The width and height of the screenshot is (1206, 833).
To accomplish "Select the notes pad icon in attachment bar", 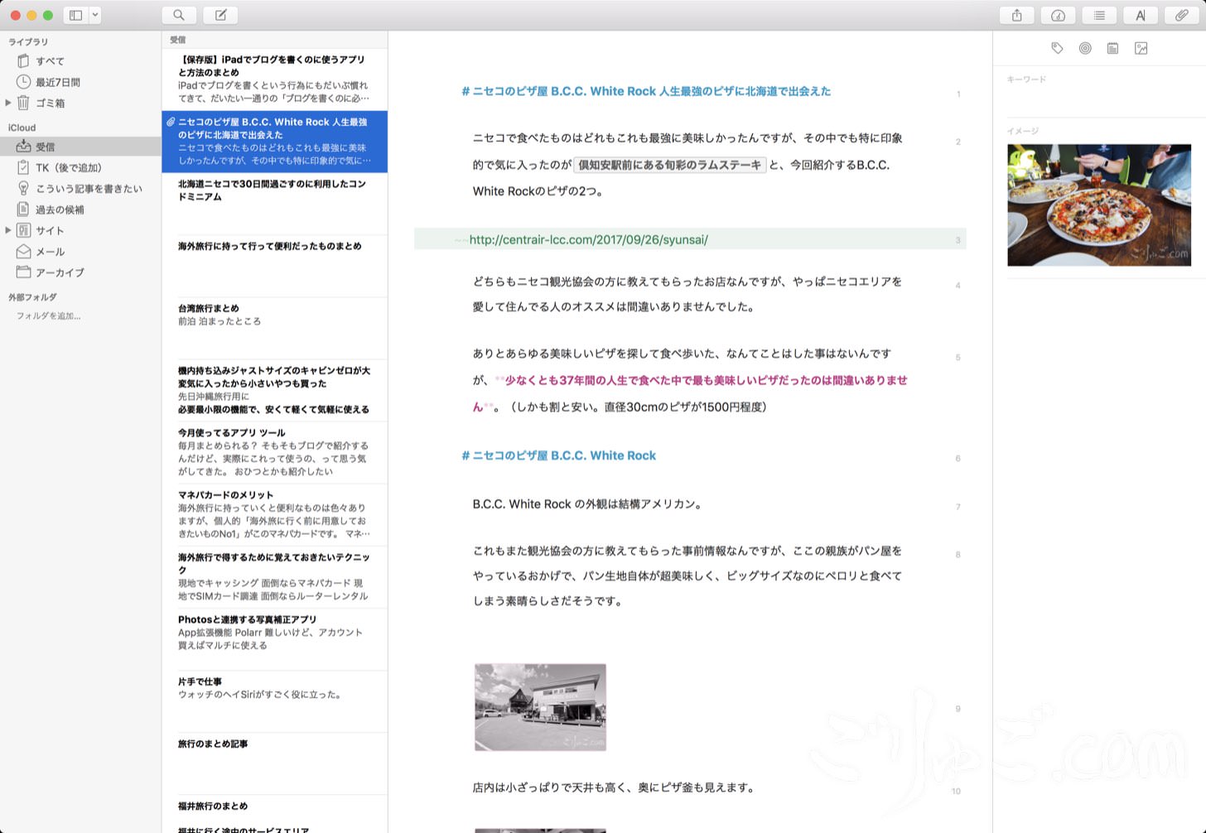I will (1113, 48).
